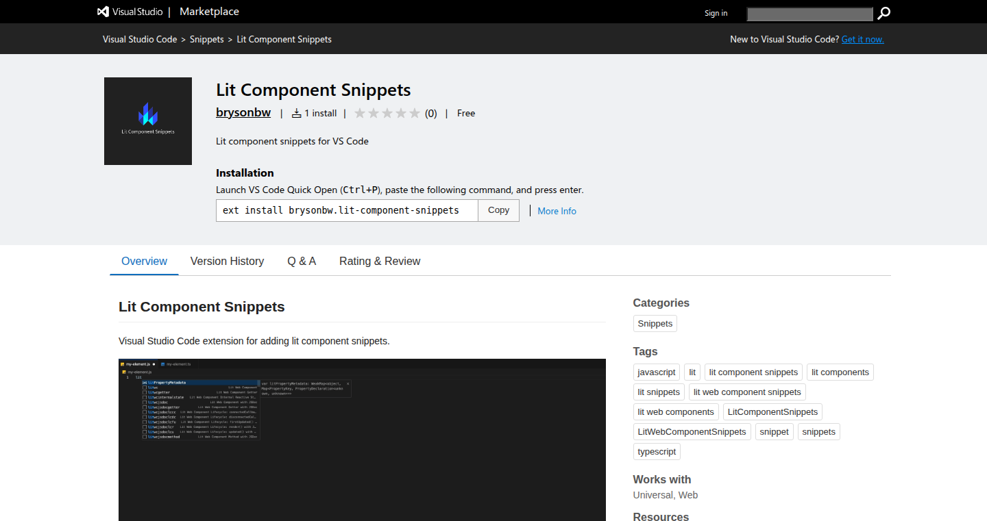Screen dimensions: 987x521
Task: Click the Snippets category tag
Action: (x=655, y=324)
